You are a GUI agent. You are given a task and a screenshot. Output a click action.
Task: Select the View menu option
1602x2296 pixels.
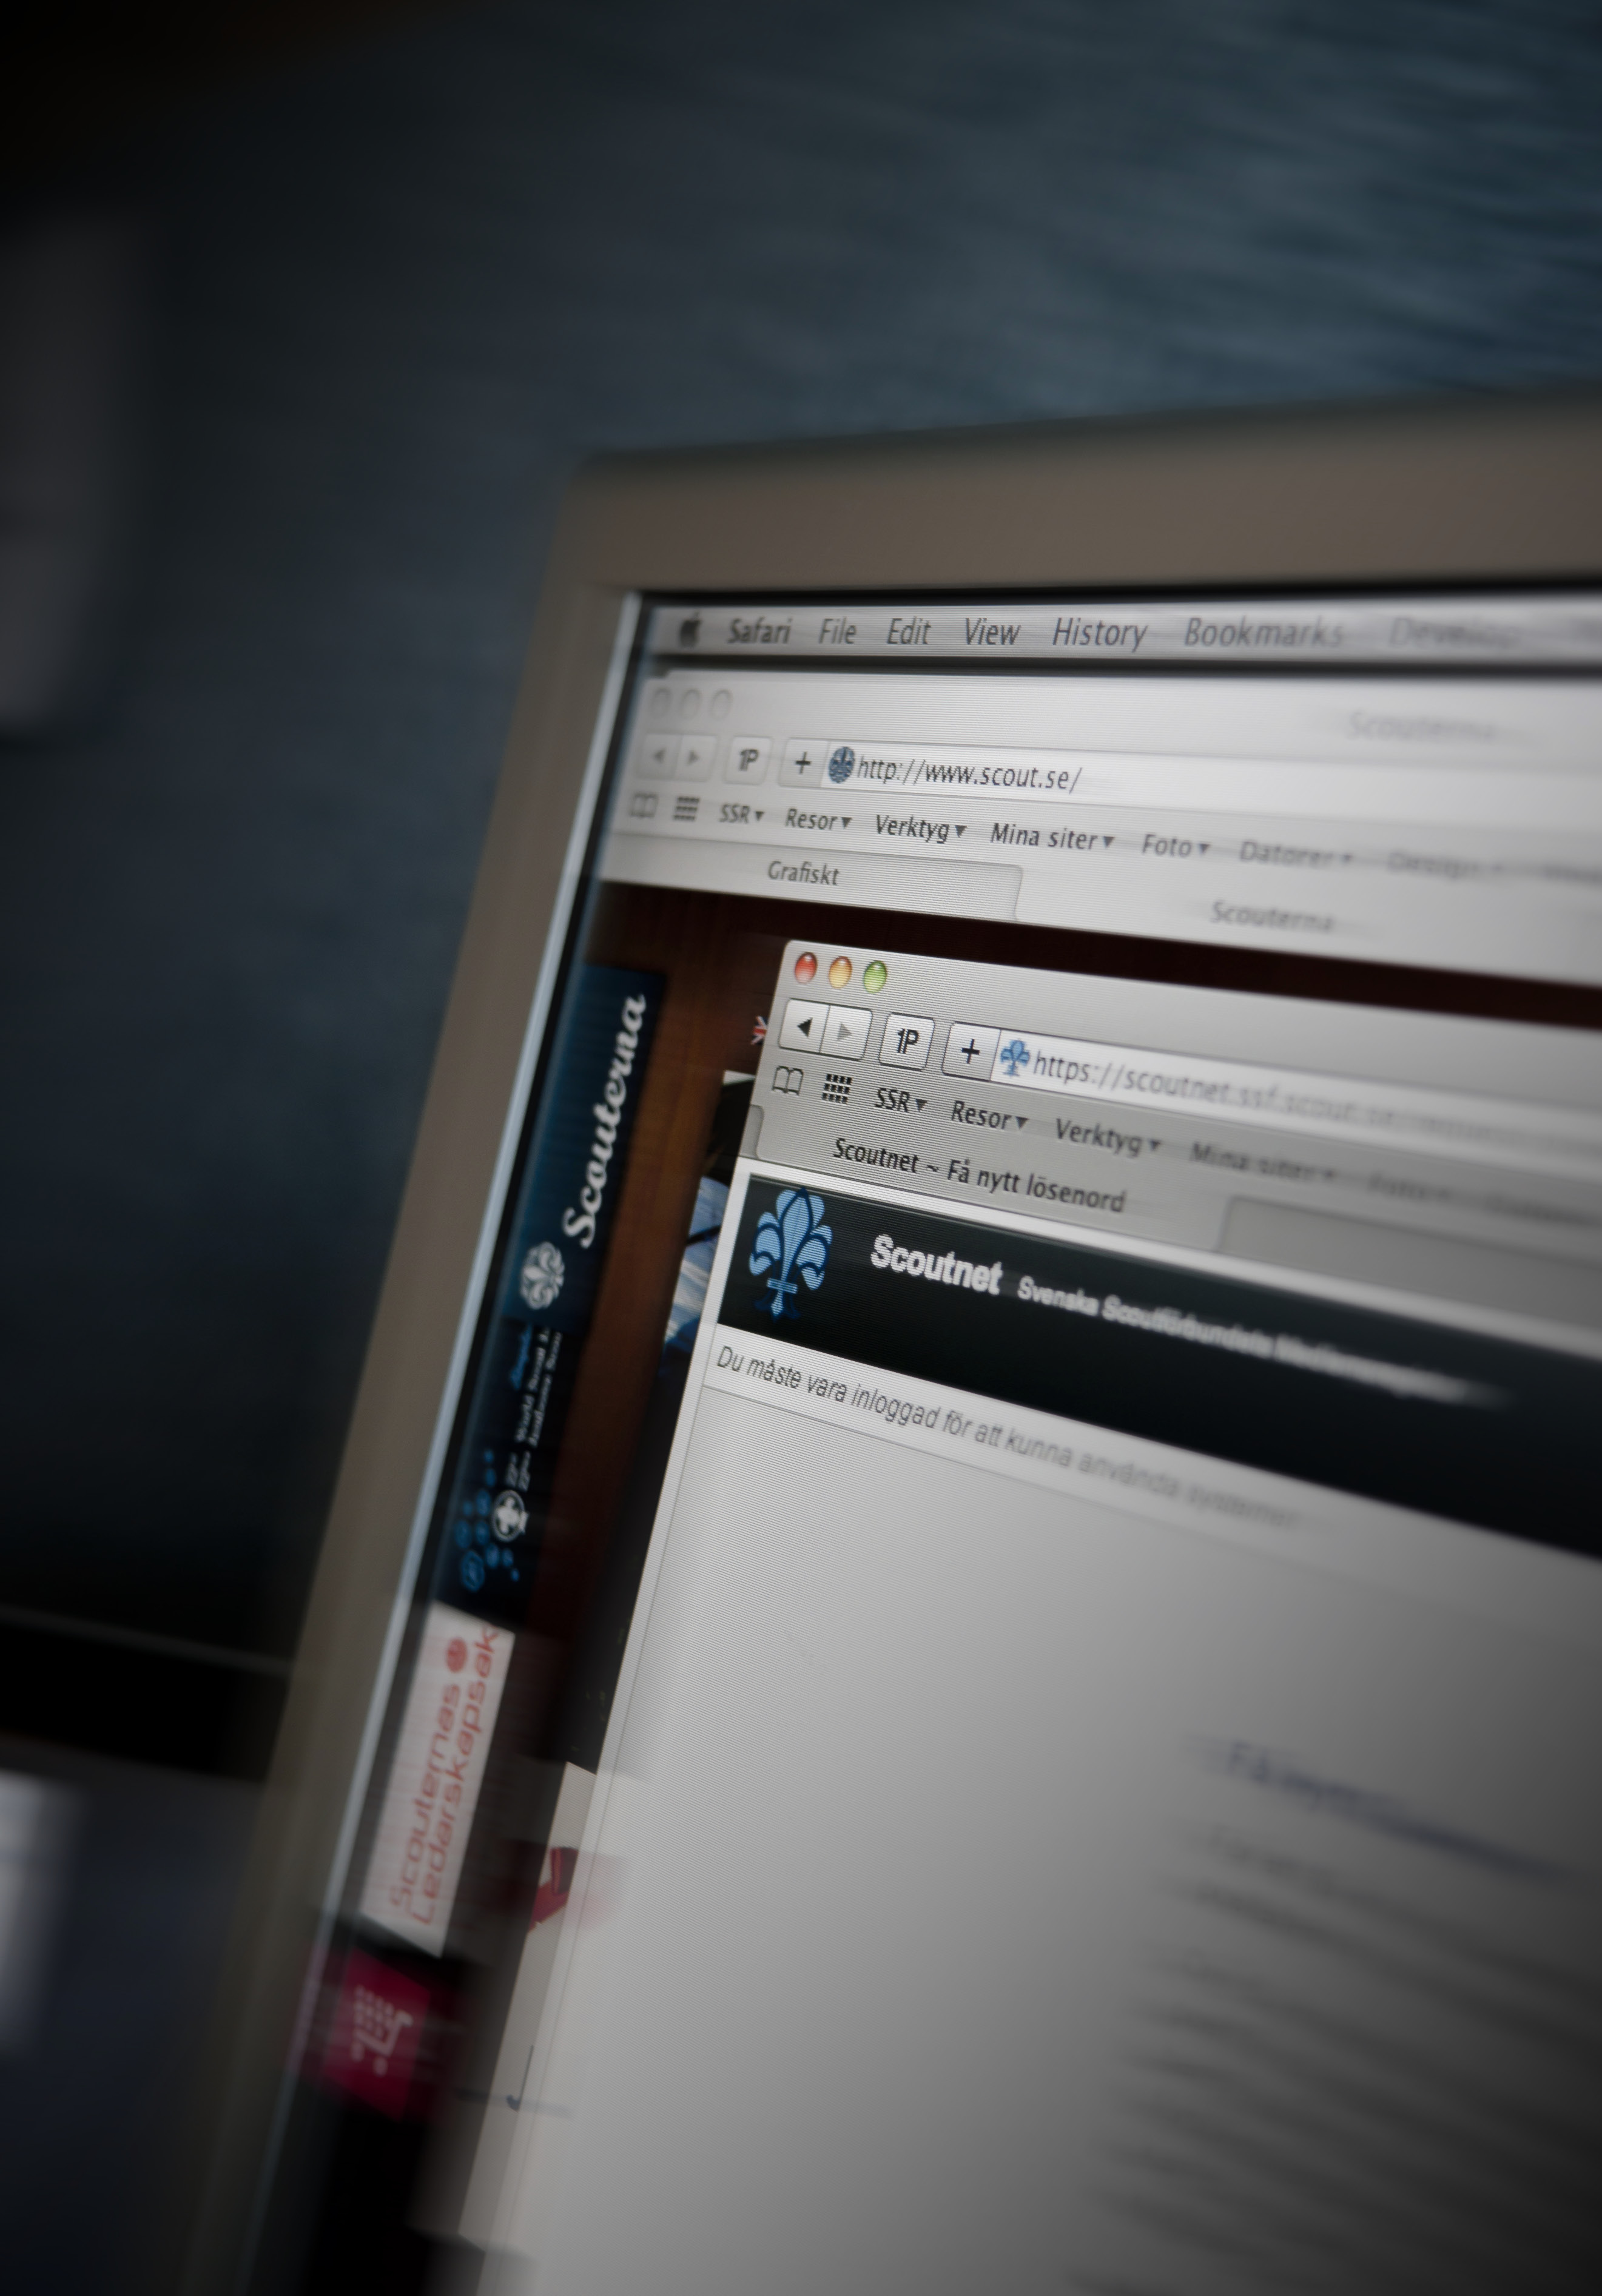(988, 631)
